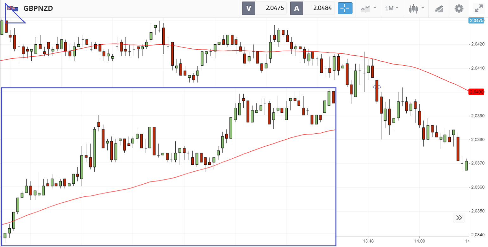Jump to latest candles with double-chevron button
The image size is (488, 247).
(459, 218)
